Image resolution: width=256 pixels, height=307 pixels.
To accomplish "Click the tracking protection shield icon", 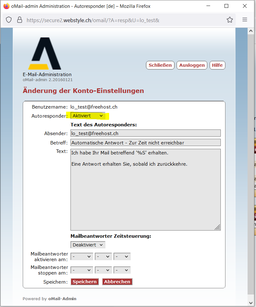I will pyautogui.click(x=9, y=20).
